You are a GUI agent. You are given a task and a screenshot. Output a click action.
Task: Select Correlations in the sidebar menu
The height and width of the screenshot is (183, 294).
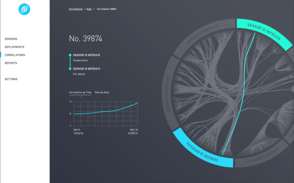[x=15, y=55]
